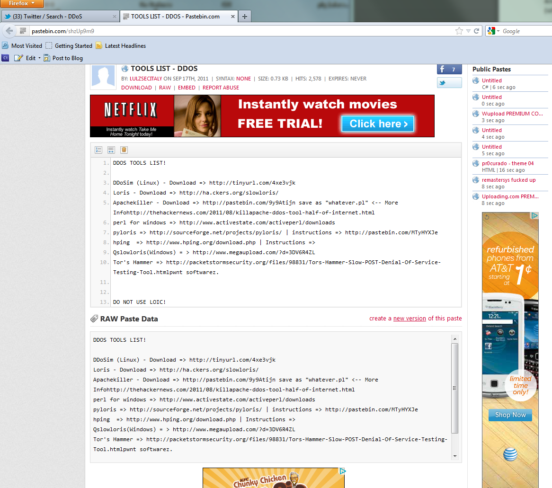Click the blue Ct toolbar icon
The height and width of the screenshot is (488, 552).
tap(5, 58)
